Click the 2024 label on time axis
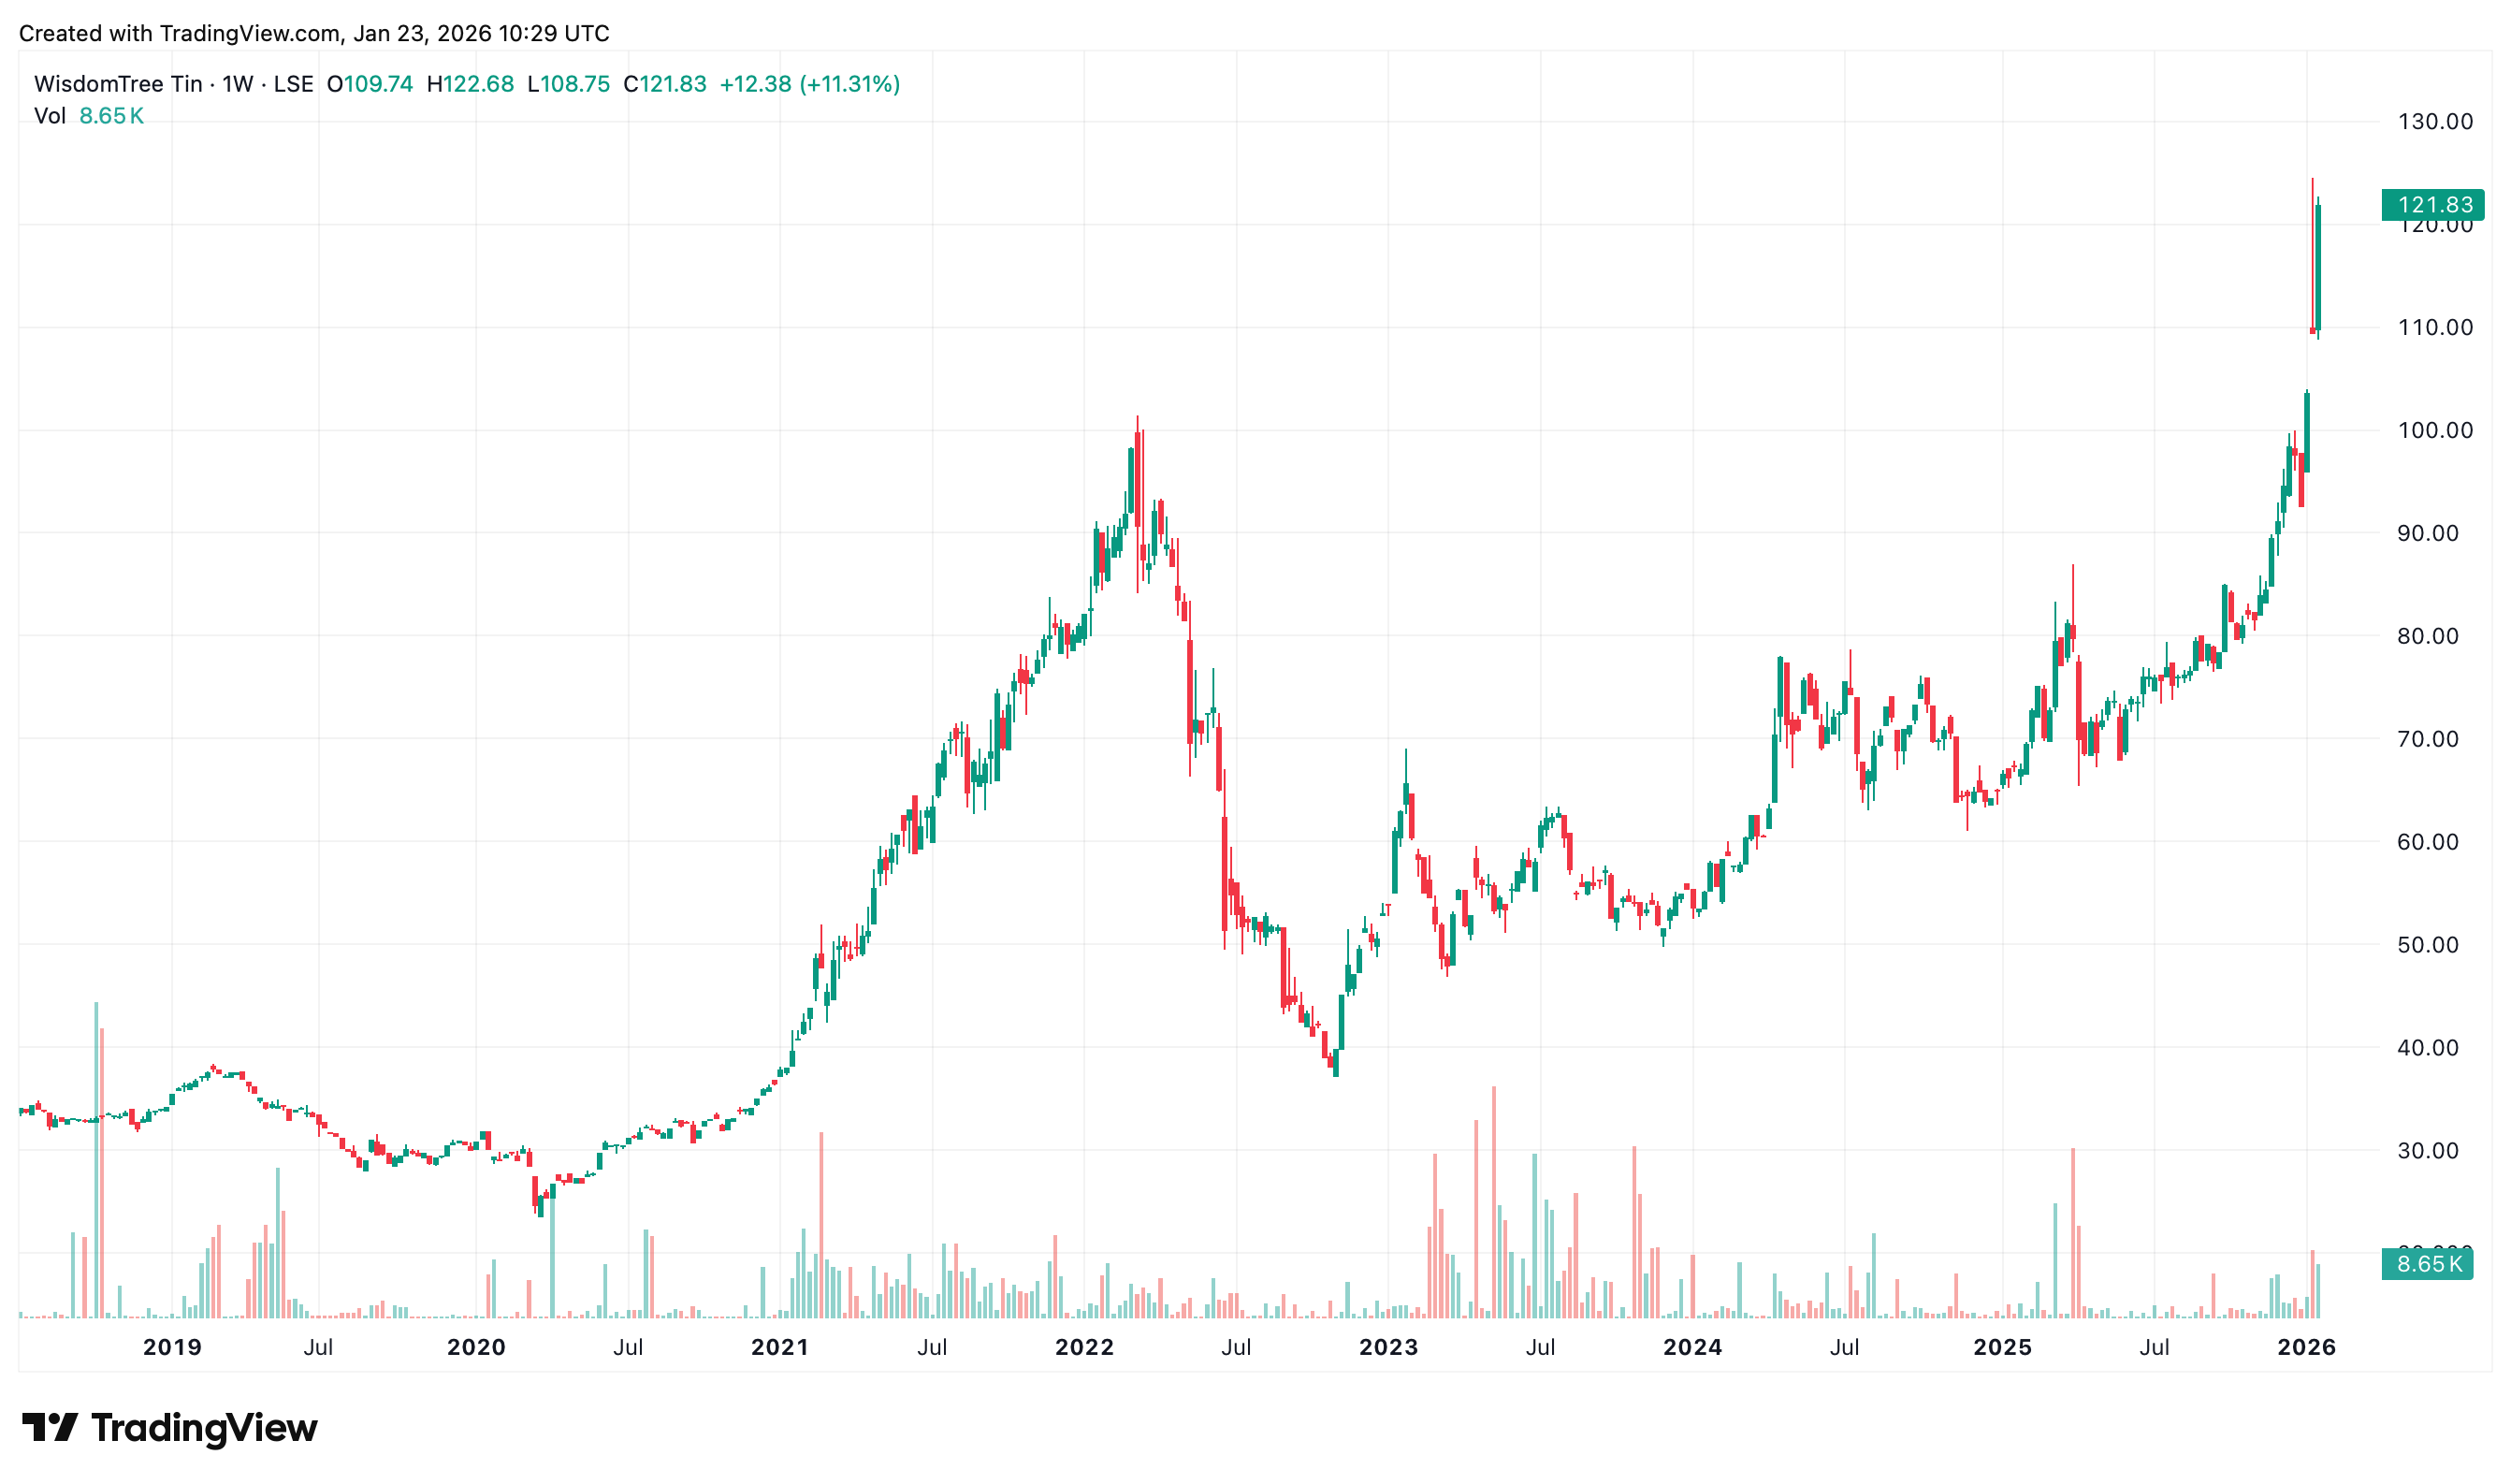Screen dimensions: 2511x1484 (x=1692, y=1347)
